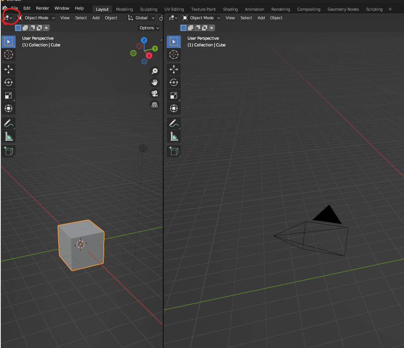Open Object menu in left viewport

point(111,18)
